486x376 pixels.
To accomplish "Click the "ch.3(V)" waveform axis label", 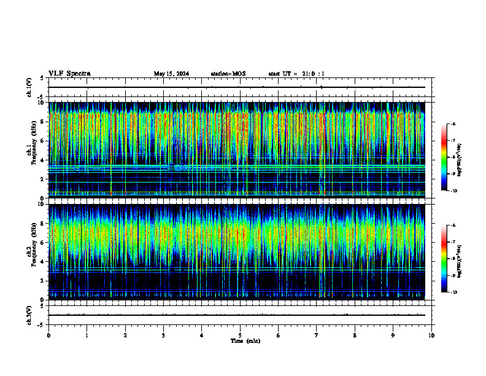I will coord(29,315).
